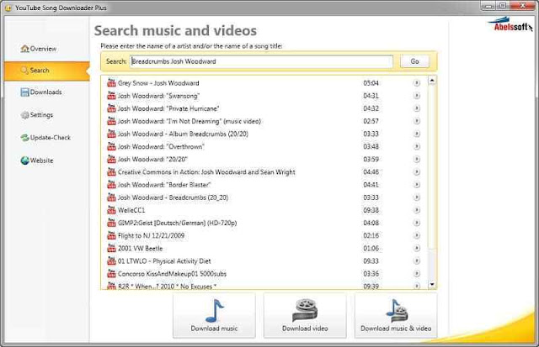The height and width of the screenshot is (347, 539).
Task: Select result Josh Woodward: "Private Hurricane"
Action: tap(168, 108)
